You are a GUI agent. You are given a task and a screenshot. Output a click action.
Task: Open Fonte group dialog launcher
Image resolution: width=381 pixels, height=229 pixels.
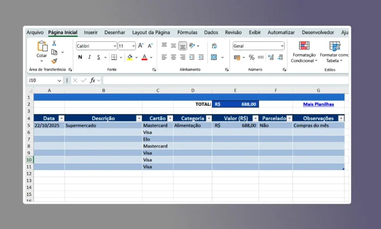(x=154, y=70)
